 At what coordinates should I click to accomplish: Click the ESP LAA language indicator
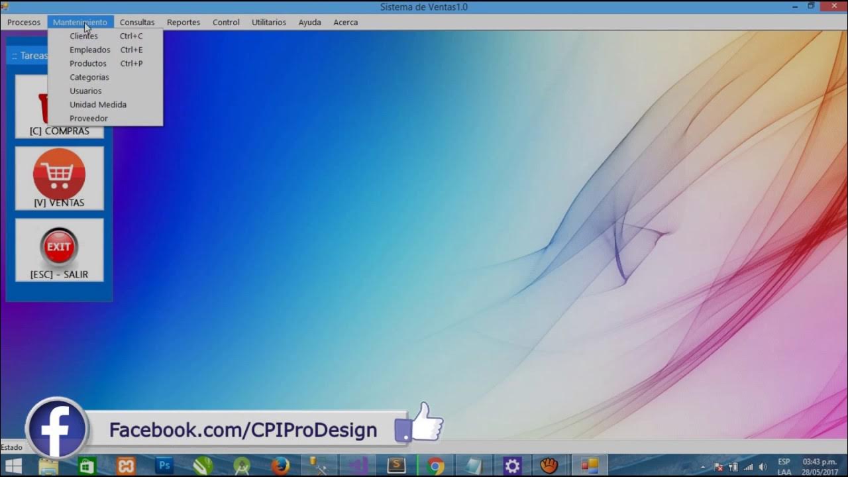[x=784, y=466]
